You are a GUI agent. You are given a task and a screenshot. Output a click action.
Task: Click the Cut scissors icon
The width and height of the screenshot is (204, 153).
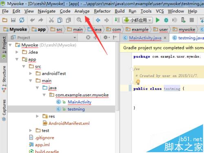pyautogui.click(x=51, y=20)
